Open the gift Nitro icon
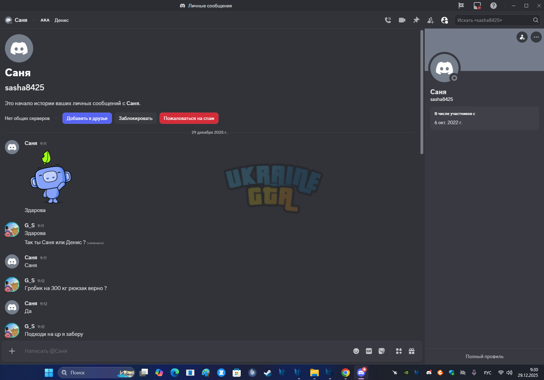 [412, 351]
